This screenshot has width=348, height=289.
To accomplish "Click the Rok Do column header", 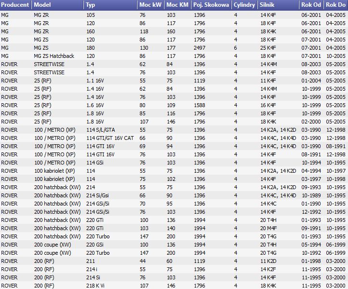I will click(x=335, y=5).
